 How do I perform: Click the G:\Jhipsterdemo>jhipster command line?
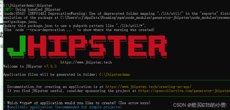click(28, 6)
